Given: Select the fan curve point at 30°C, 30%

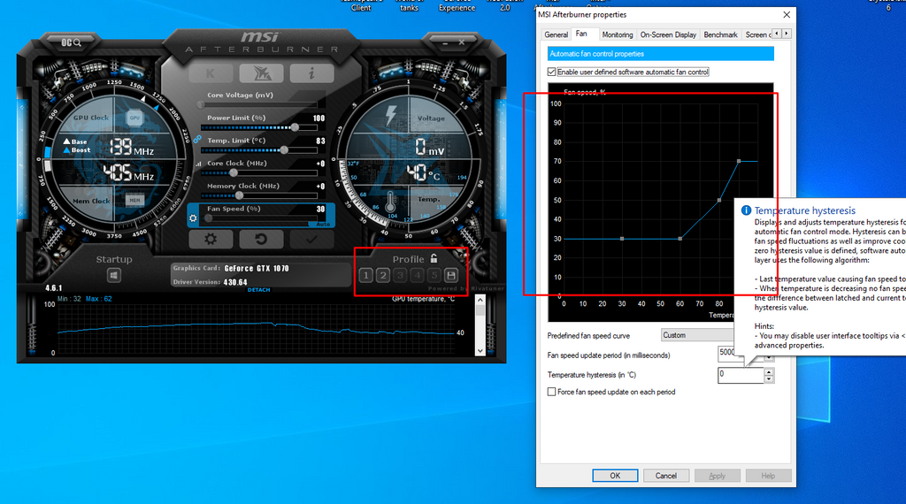Looking at the screenshot, I should coord(622,239).
